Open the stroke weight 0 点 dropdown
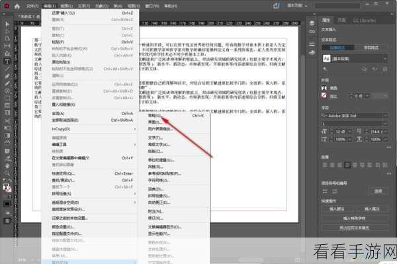Screen dimensions: 397x264 tap(367, 96)
